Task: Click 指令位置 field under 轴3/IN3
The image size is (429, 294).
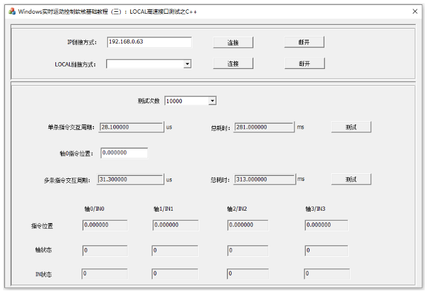Action: point(326,225)
